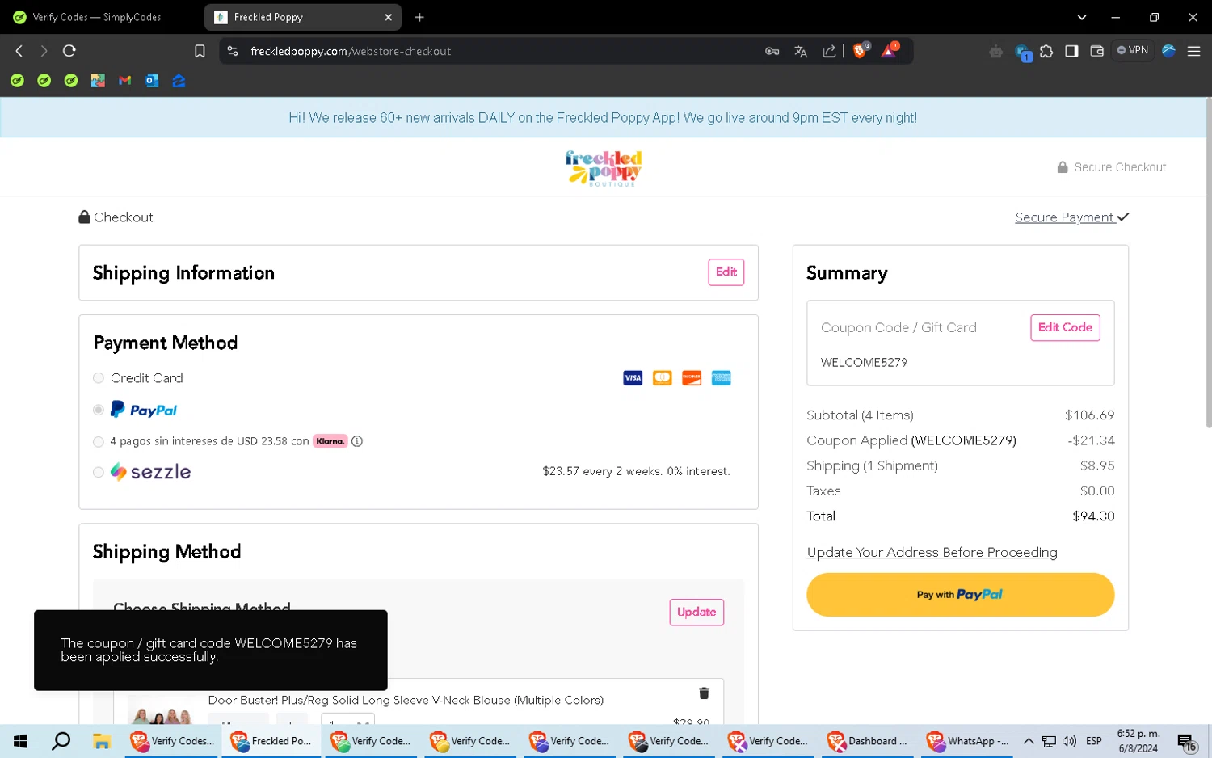The image size is (1212, 758).
Task: Update the shipping method
Action: coord(696,612)
